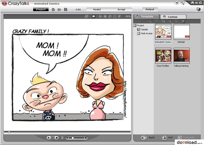Click the open template folder icon
The width and height of the screenshot is (204, 145).
(151, 21)
